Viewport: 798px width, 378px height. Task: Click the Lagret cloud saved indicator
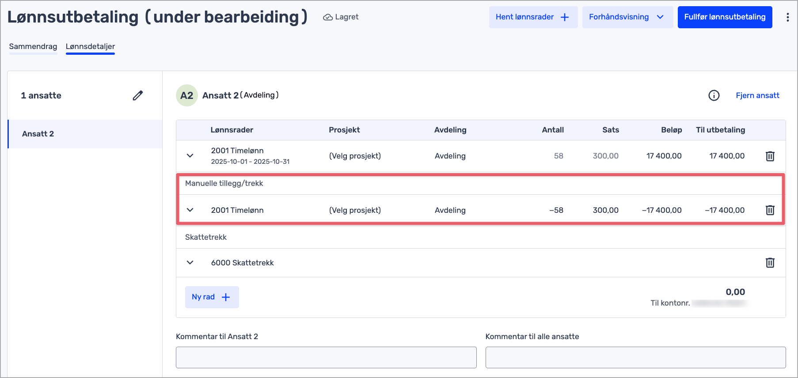tap(341, 17)
